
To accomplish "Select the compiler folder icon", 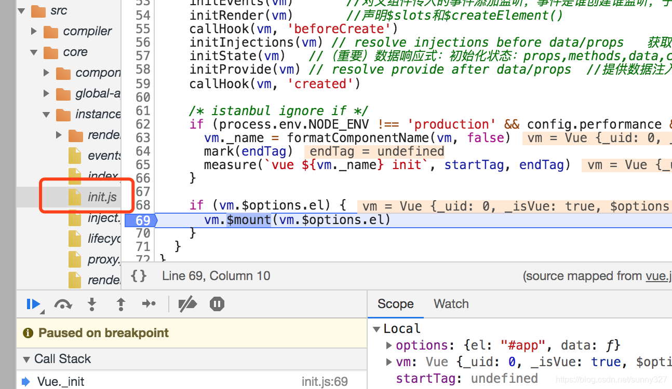I will [51, 32].
